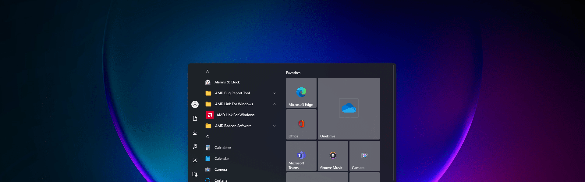Open the Office tile
Viewport: 585px width, 182px height.
click(301, 124)
